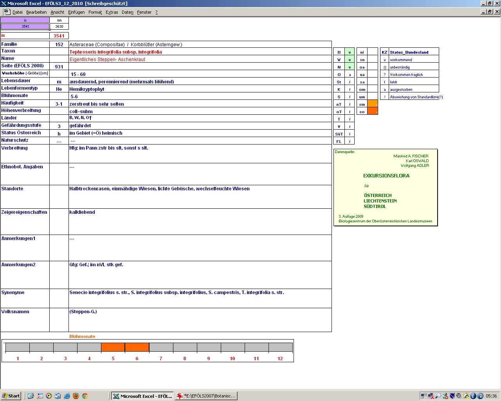This screenshot has width=501, height=401.
Task: Click the first quick launch icon next to Start
Action: tap(31, 396)
